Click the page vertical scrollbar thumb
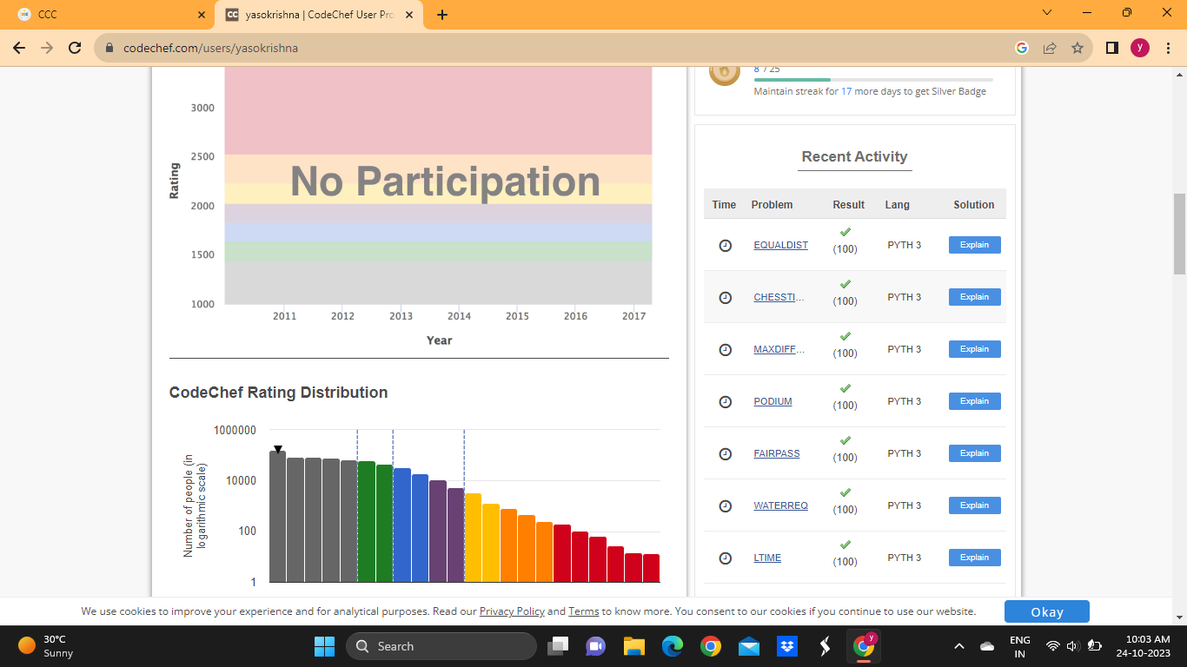The height and width of the screenshot is (667, 1187). [1179, 234]
